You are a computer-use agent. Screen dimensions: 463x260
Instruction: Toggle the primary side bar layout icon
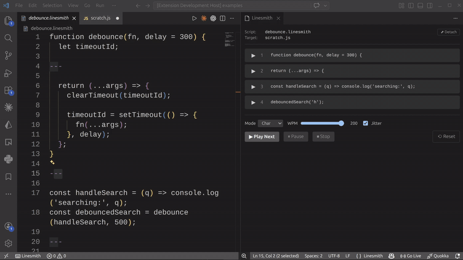[x=411, y=5]
